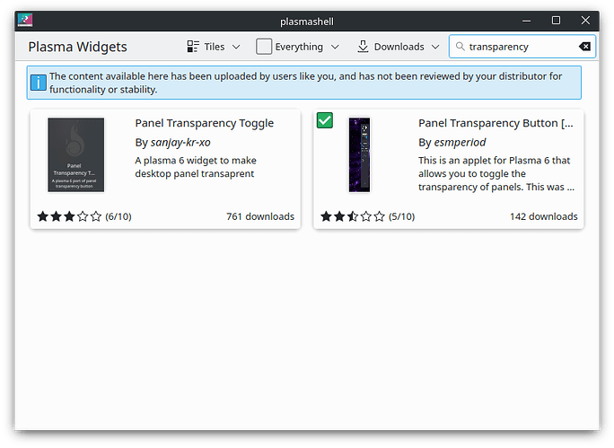Open the Panel Transparency Button thumbnail
The height and width of the screenshot is (448, 614).
(359, 154)
